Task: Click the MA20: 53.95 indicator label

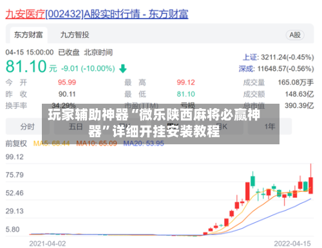Action: [144, 144]
